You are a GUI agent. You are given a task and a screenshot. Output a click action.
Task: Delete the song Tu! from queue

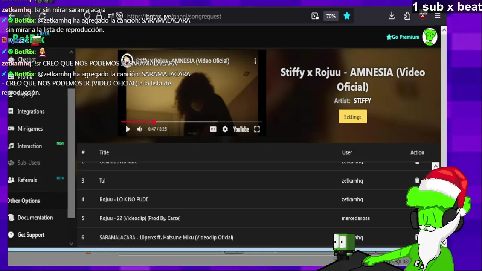coord(417,181)
